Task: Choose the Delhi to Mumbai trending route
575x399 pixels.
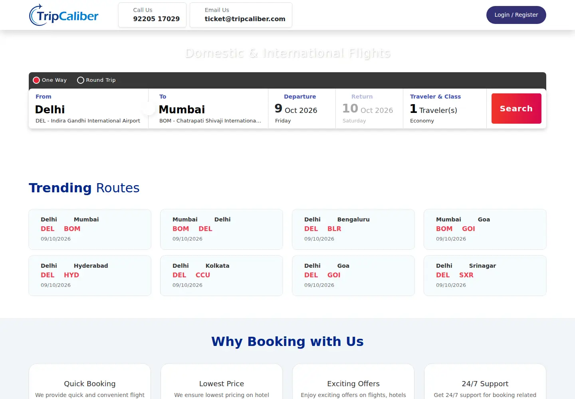Action: coord(90,229)
